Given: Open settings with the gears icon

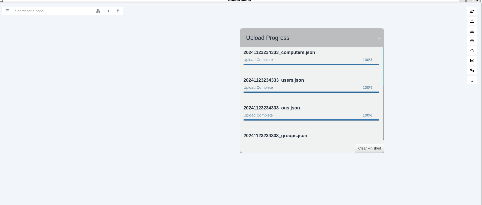Looking at the screenshot, I should click(472, 70).
